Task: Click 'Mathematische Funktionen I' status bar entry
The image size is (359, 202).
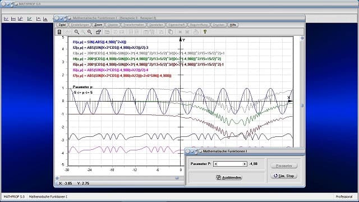Action: point(48,196)
